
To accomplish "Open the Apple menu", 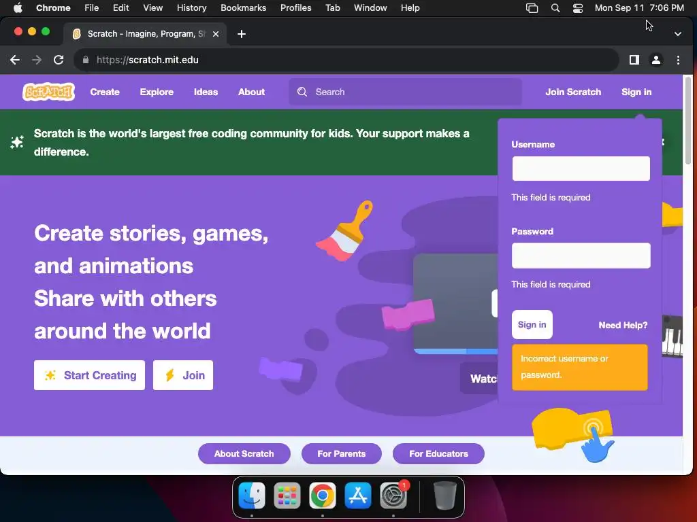I will (18, 8).
